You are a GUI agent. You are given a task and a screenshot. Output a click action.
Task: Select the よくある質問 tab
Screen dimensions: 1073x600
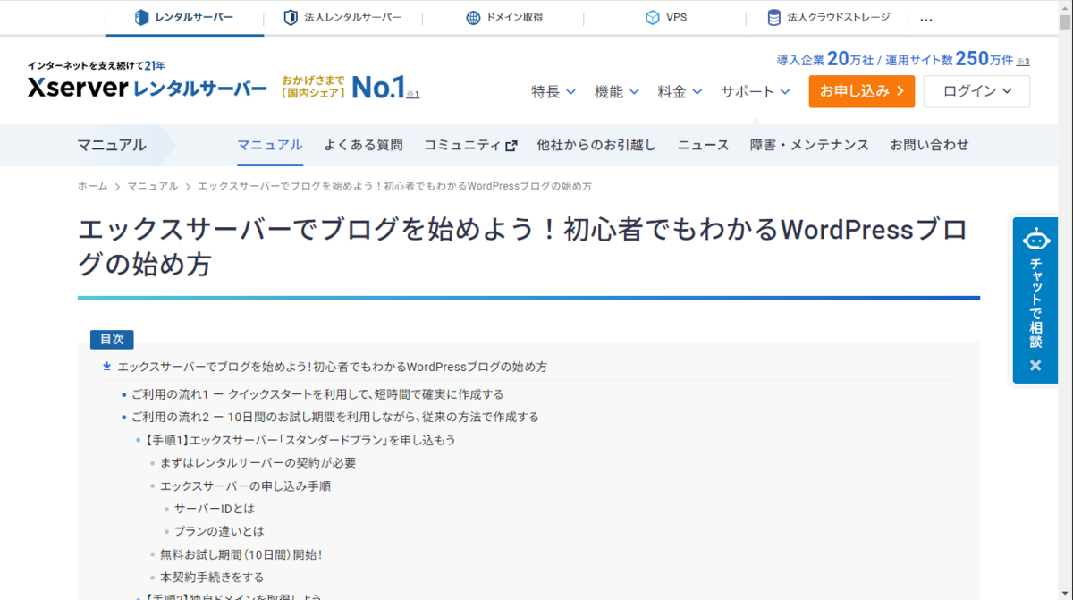[x=363, y=145]
